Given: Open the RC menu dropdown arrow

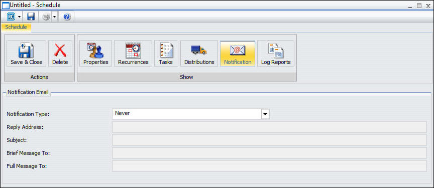Looking at the screenshot, I should pyautogui.click(x=19, y=17).
